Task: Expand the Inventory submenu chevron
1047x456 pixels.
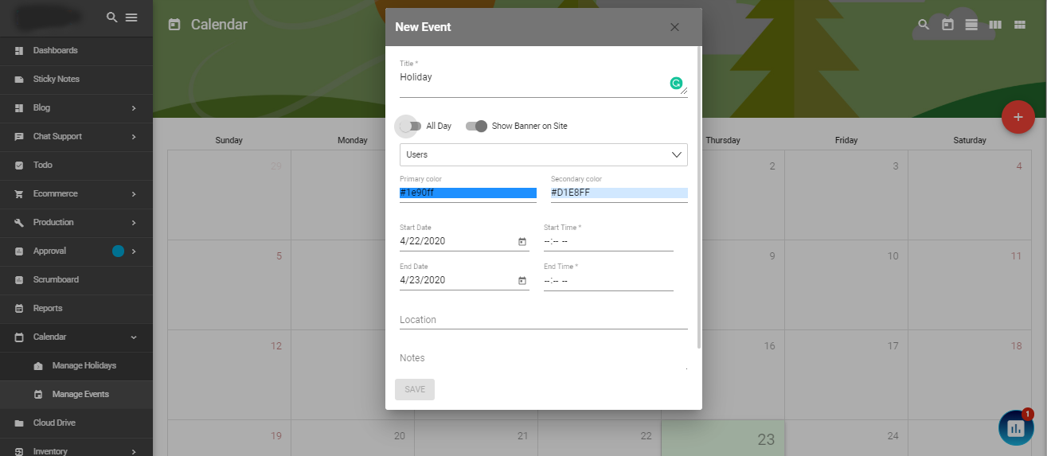Action: [x=134, y=451]
